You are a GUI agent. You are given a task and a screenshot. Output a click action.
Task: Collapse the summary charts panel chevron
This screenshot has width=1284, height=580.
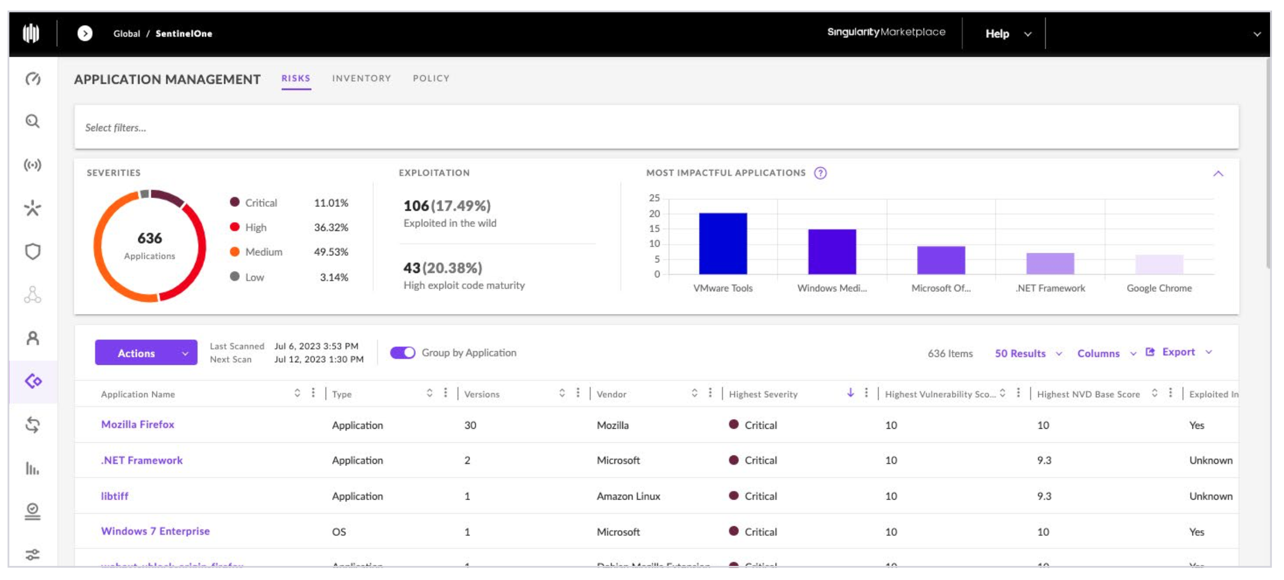coord(1218,174)
